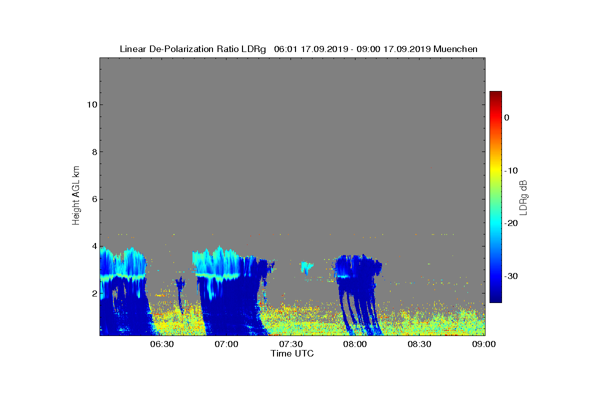This screenshot has width=600, height=400.
Task: Click the 08:00 time axis label
Action: tap(355, 344)
